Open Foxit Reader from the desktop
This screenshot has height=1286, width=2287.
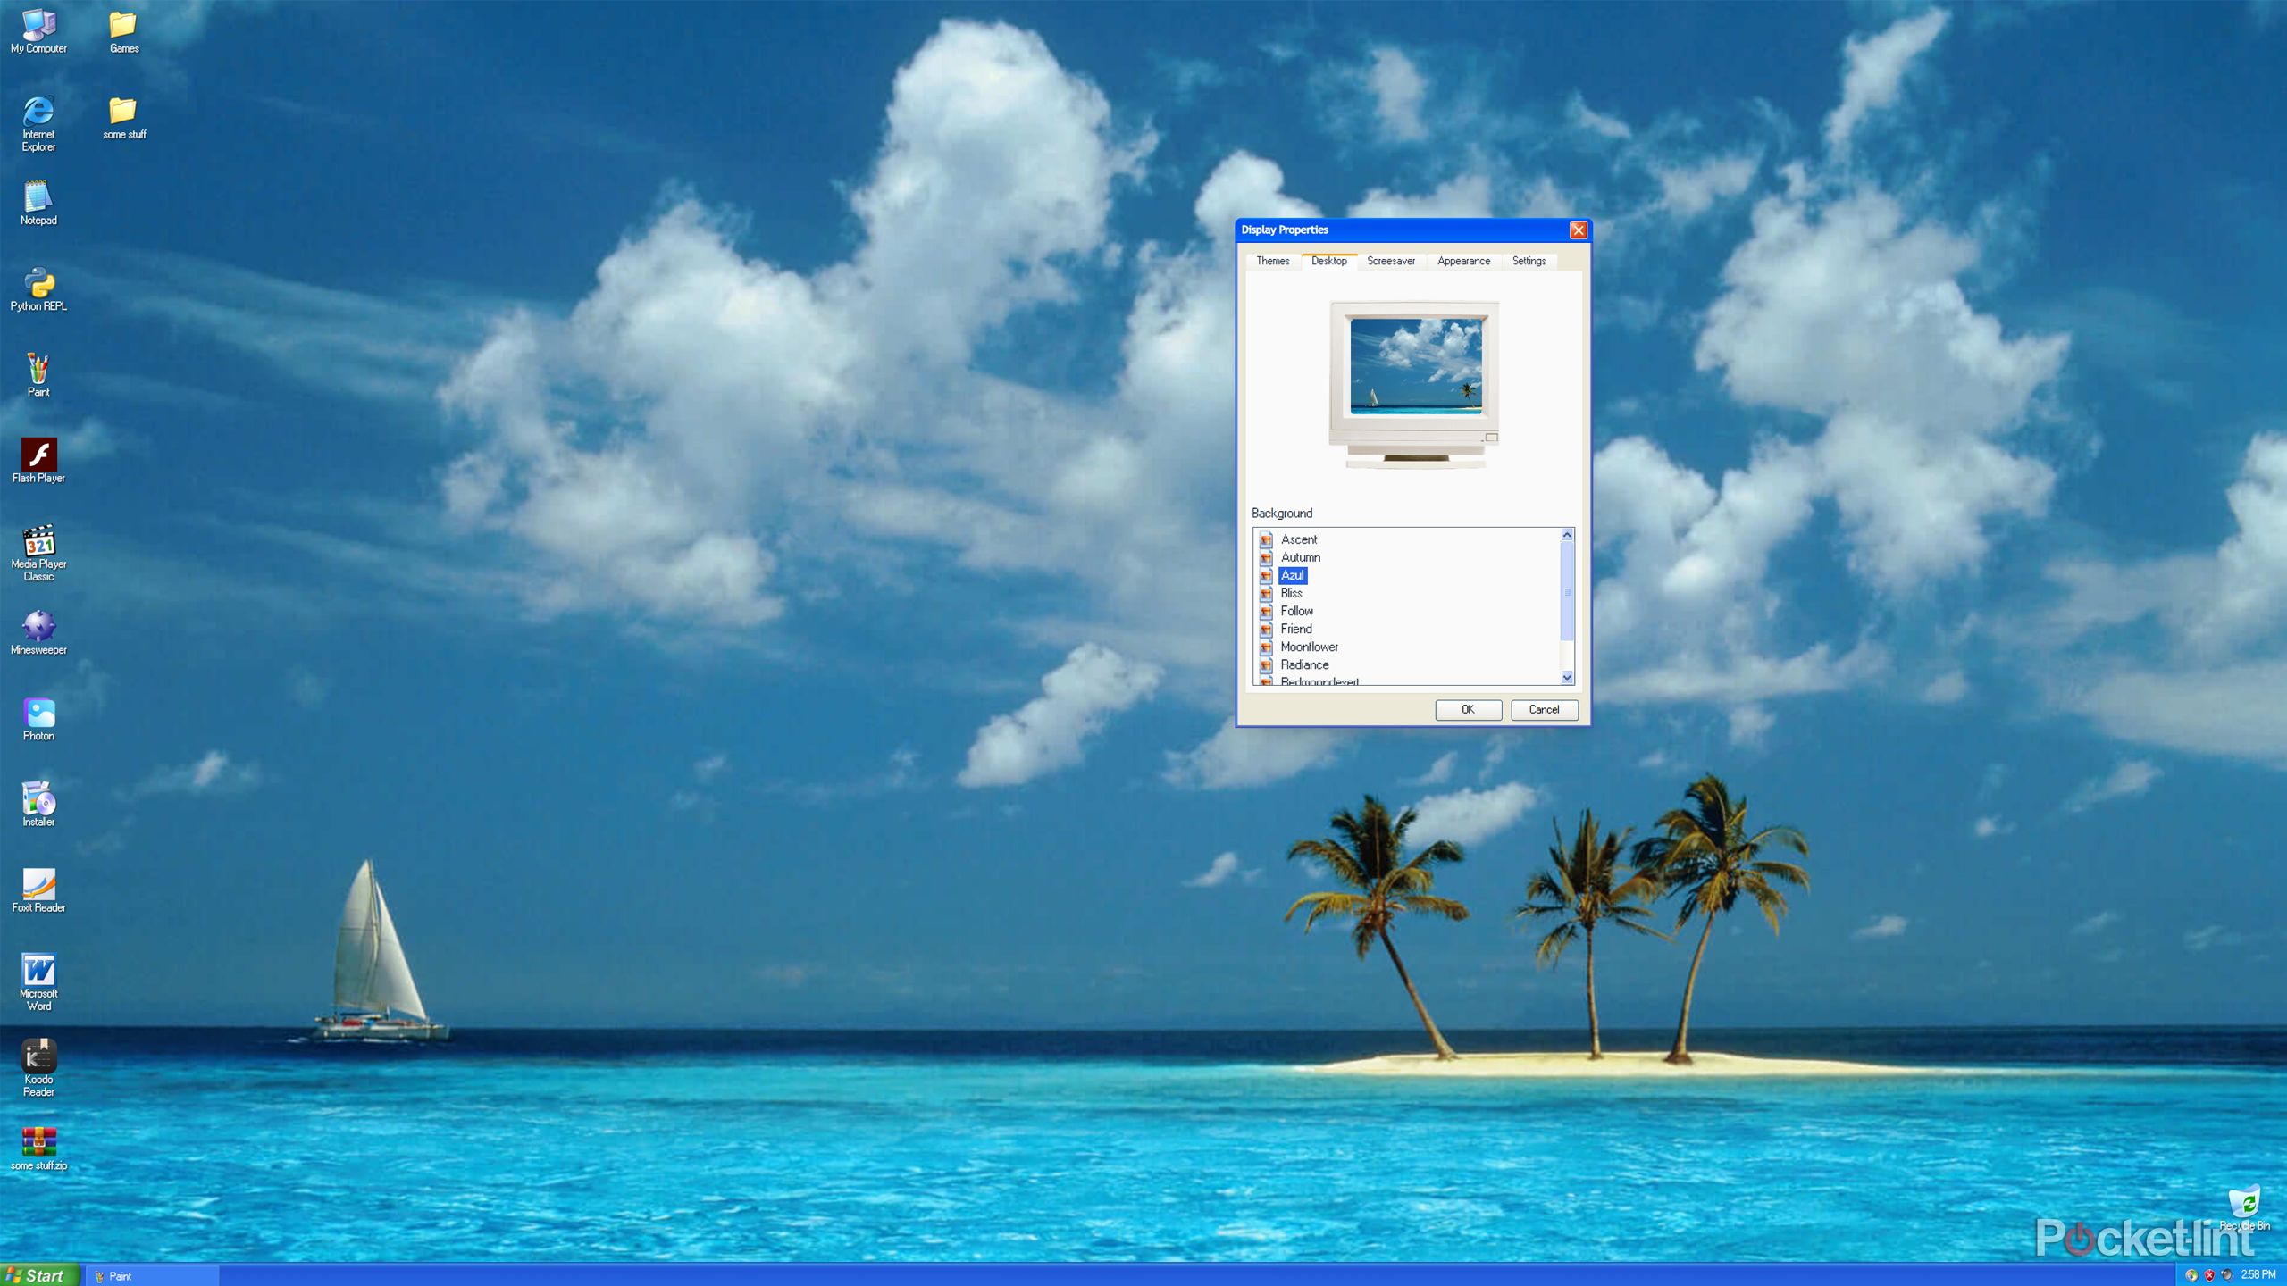pos(38,890)
